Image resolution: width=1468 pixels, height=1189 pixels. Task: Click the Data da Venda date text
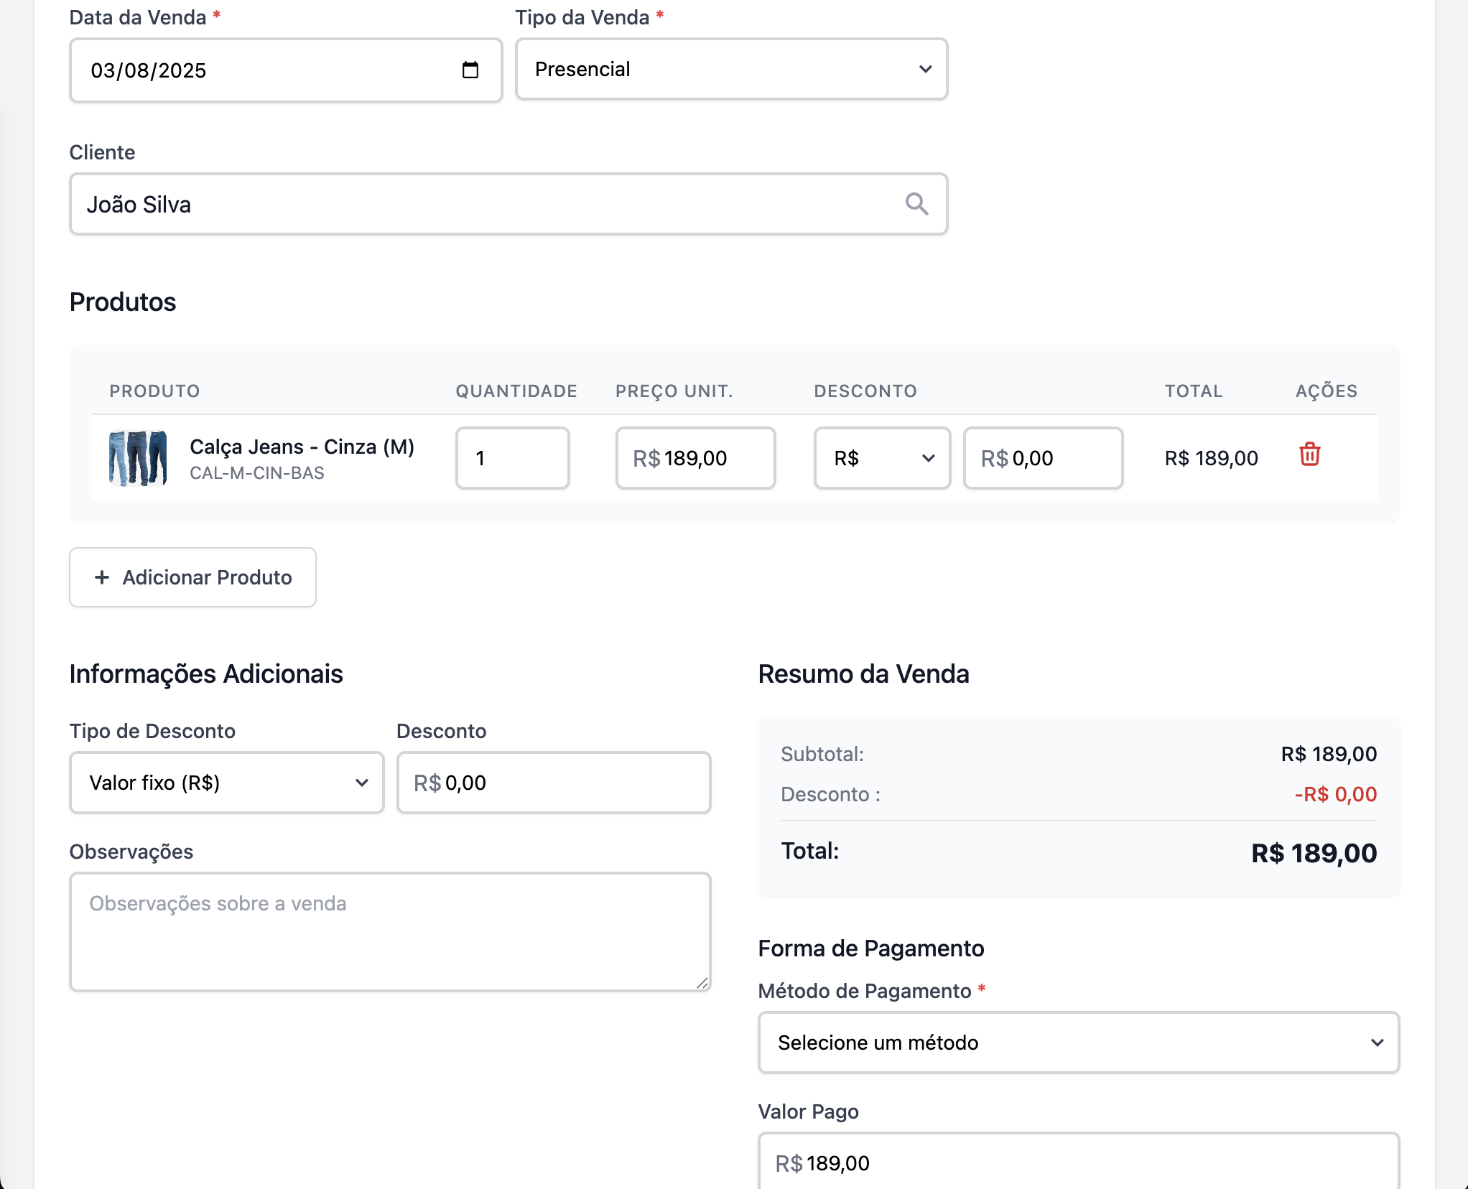pyautogui.click(x=149, y=70)
